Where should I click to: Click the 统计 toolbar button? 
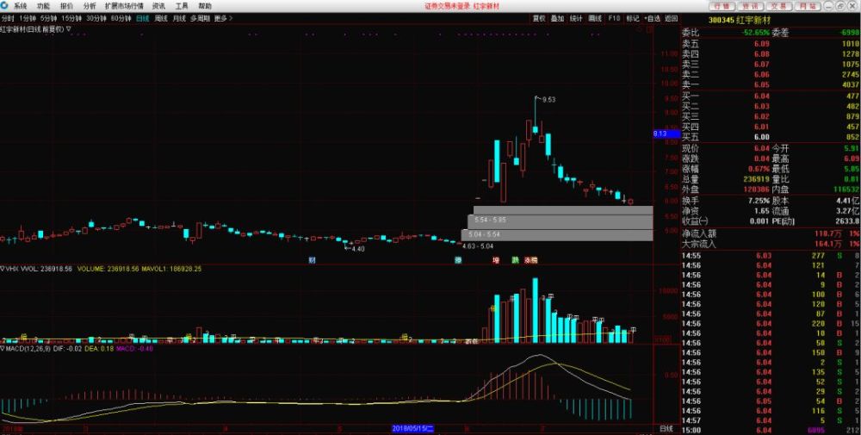[x=576, y=18]
